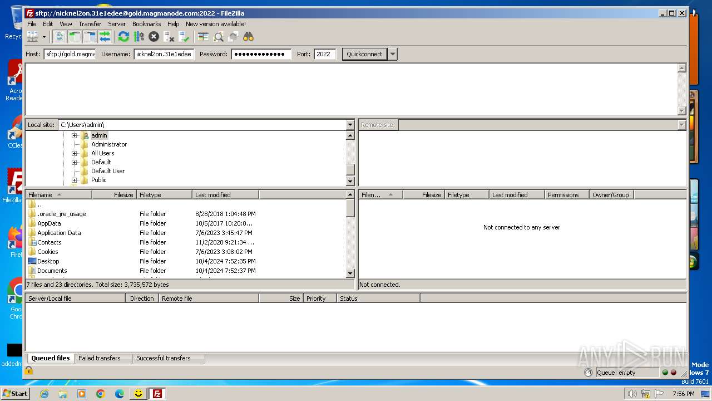Toggle the local directory tree view
The height and width of the screenshot is (401, 712).
[x=75, y=37]
